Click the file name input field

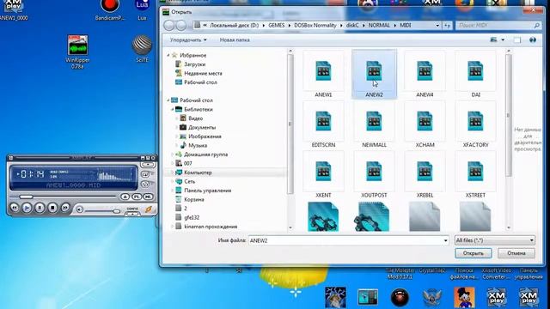pyautogui.click(x=345, y=240)
